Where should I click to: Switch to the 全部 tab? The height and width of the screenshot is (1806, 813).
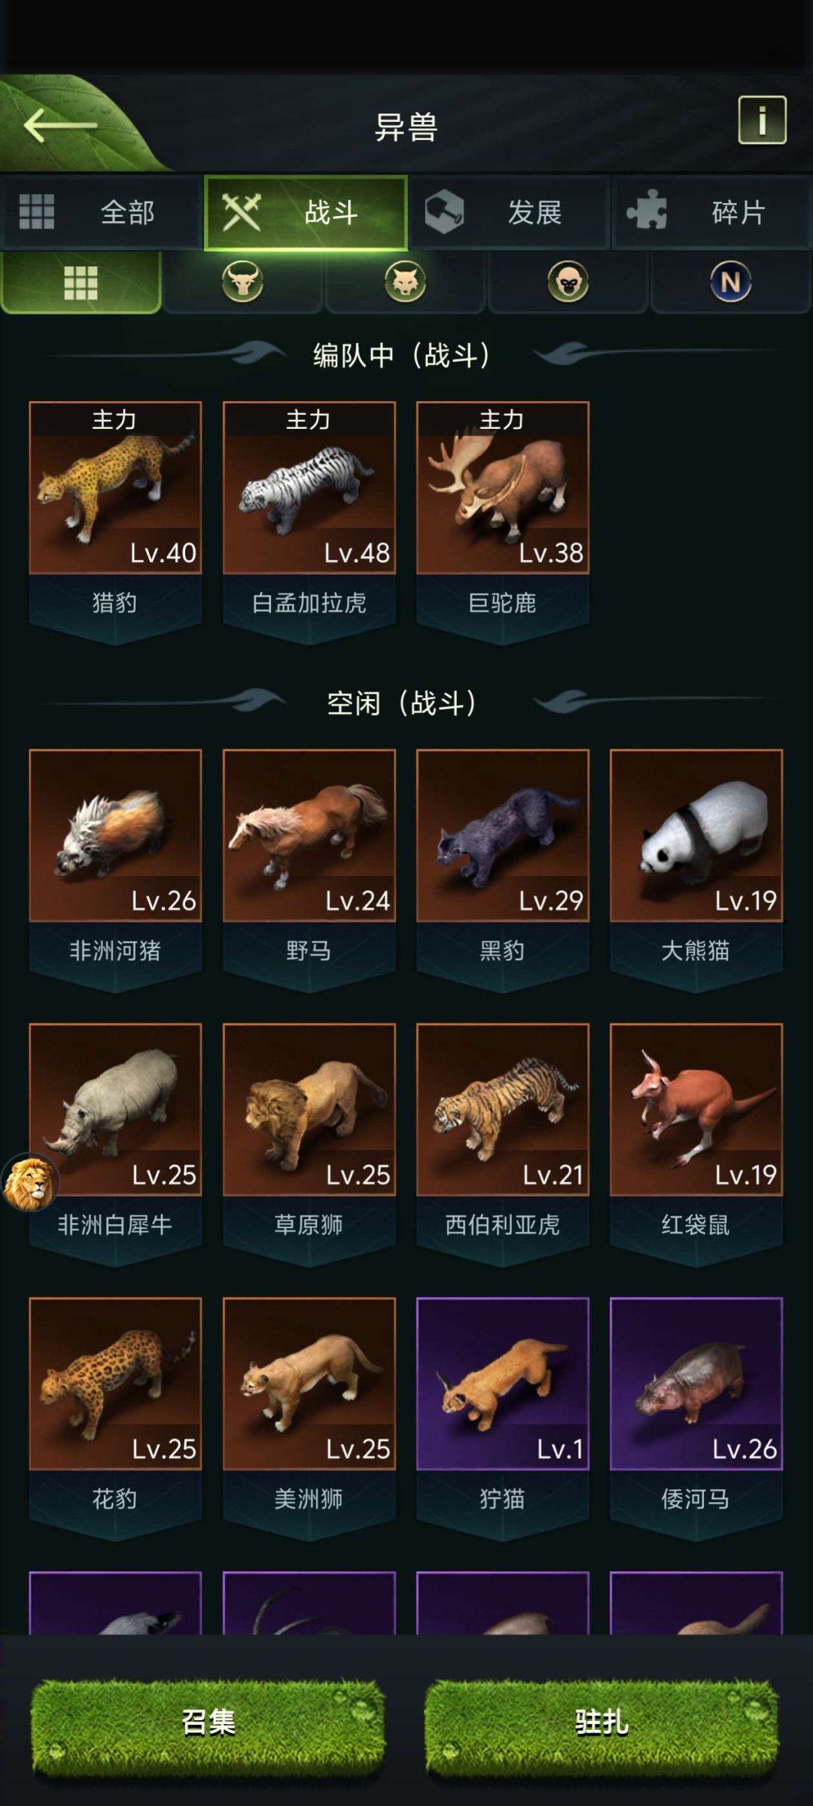102,212
